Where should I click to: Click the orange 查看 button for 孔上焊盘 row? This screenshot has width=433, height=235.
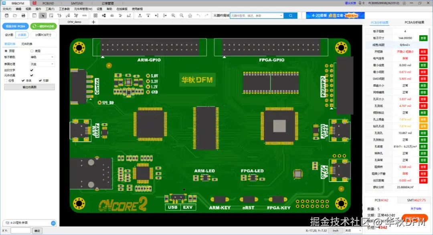click(x=423, y=120)
